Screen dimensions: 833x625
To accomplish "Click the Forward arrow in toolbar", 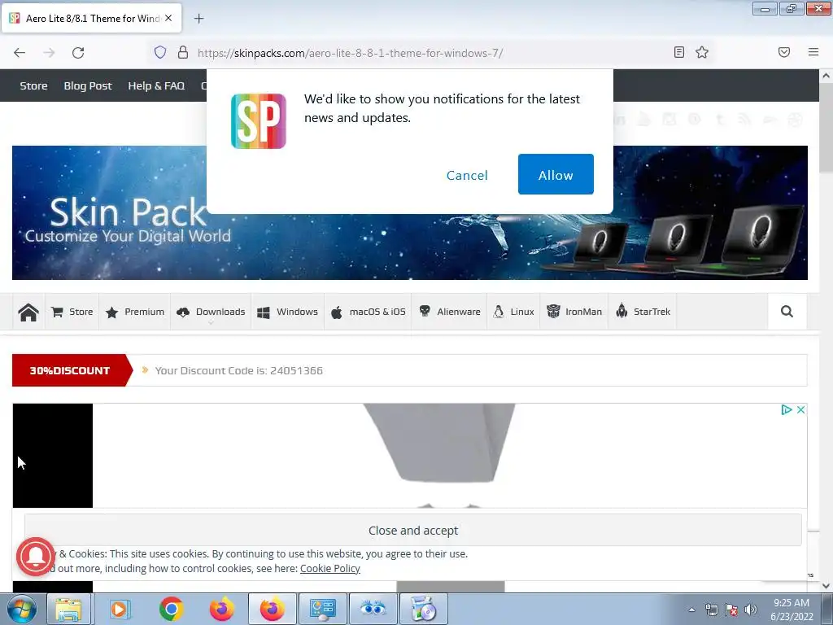I will [49, 53].
